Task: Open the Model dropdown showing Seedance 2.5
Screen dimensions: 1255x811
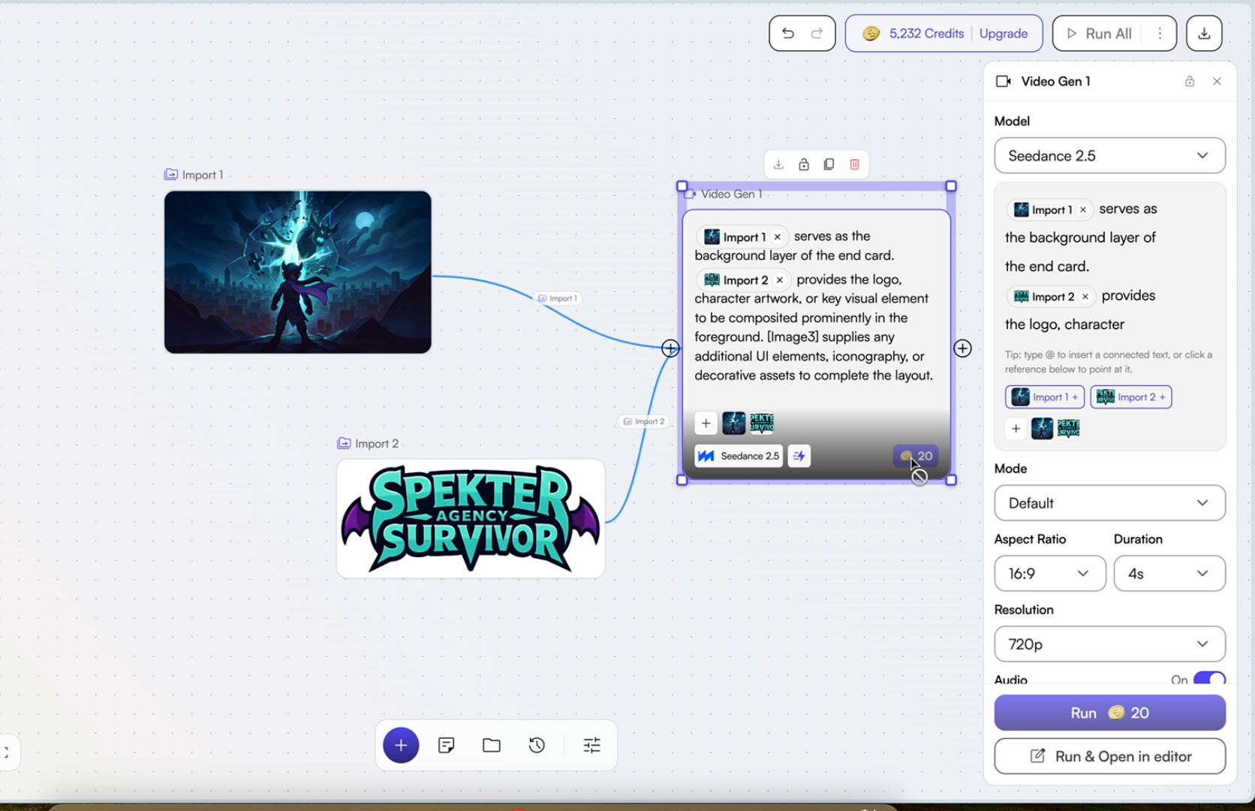Action: (1109, 155)
